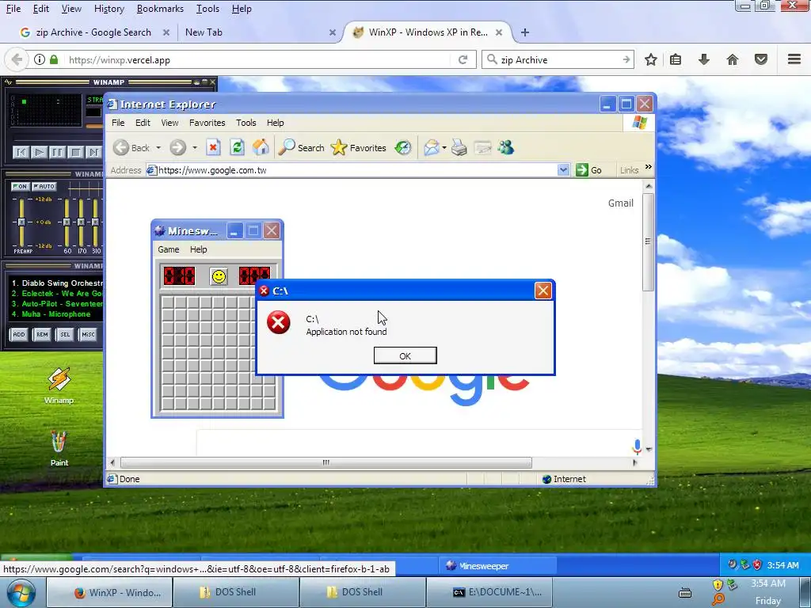Open Favorites star in Internet Explorer toolbar

click(359, 148)
